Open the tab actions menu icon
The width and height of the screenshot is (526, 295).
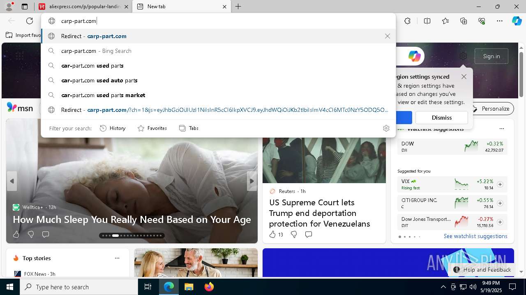point(25,7)
